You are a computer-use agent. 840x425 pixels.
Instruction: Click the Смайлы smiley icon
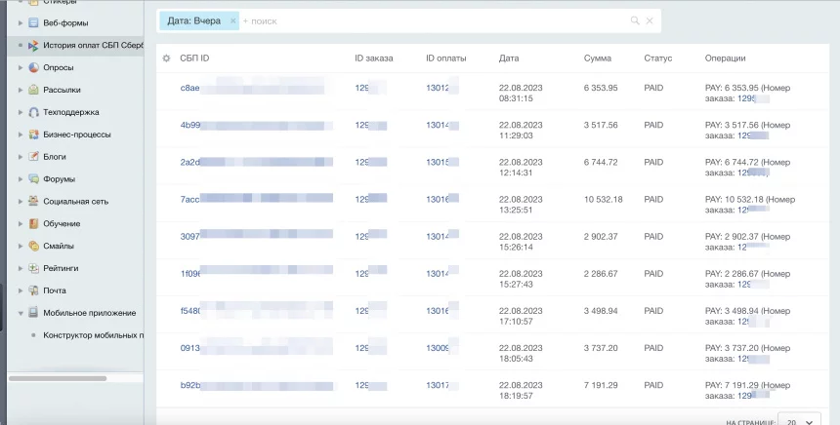tap(34, 246)
